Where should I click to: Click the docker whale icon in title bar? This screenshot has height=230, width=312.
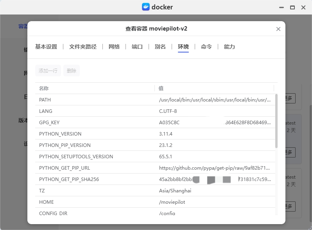146,7
